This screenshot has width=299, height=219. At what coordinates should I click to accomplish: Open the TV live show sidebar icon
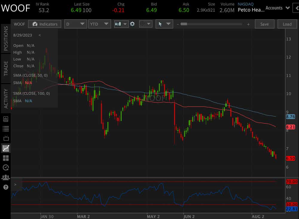[x=6, y=138]
